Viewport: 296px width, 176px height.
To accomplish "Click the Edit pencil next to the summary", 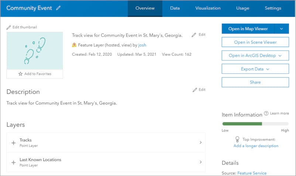I will pos(194,35).
